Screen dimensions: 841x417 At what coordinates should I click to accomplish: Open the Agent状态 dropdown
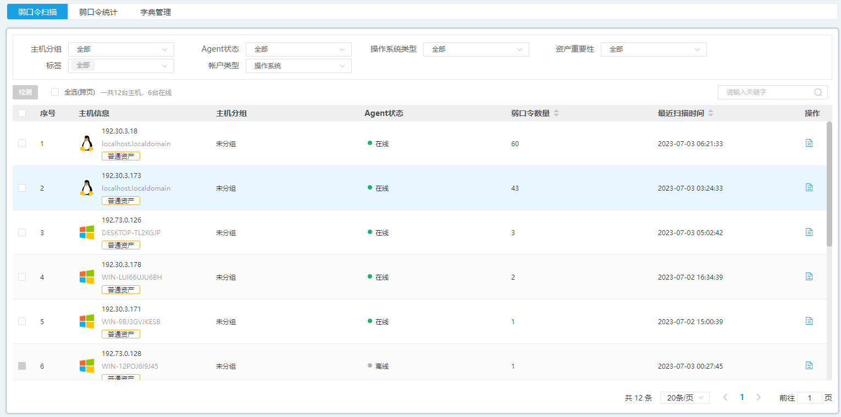[x=298, y=49]
